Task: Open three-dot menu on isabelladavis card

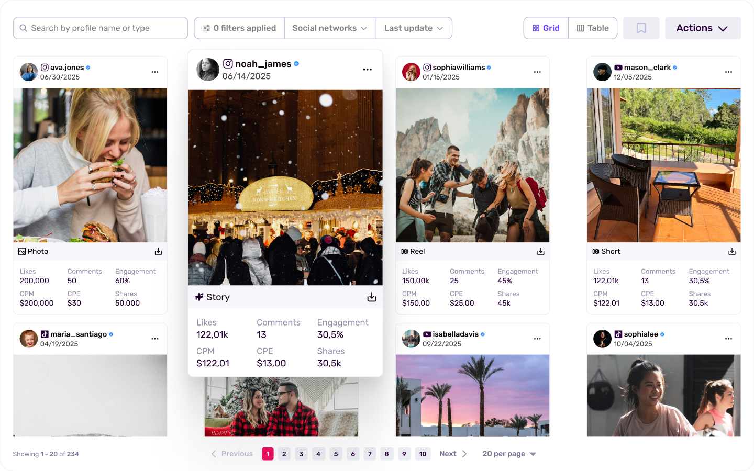Action: click(x=537, y=339)
